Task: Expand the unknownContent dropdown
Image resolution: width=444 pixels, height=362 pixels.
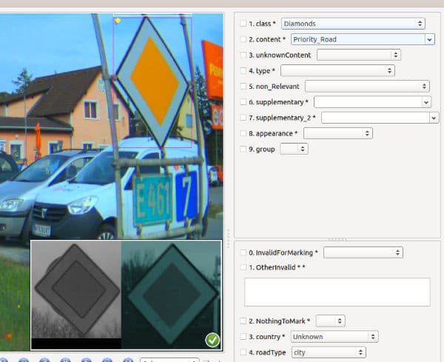Action: [x=359, y=55]
